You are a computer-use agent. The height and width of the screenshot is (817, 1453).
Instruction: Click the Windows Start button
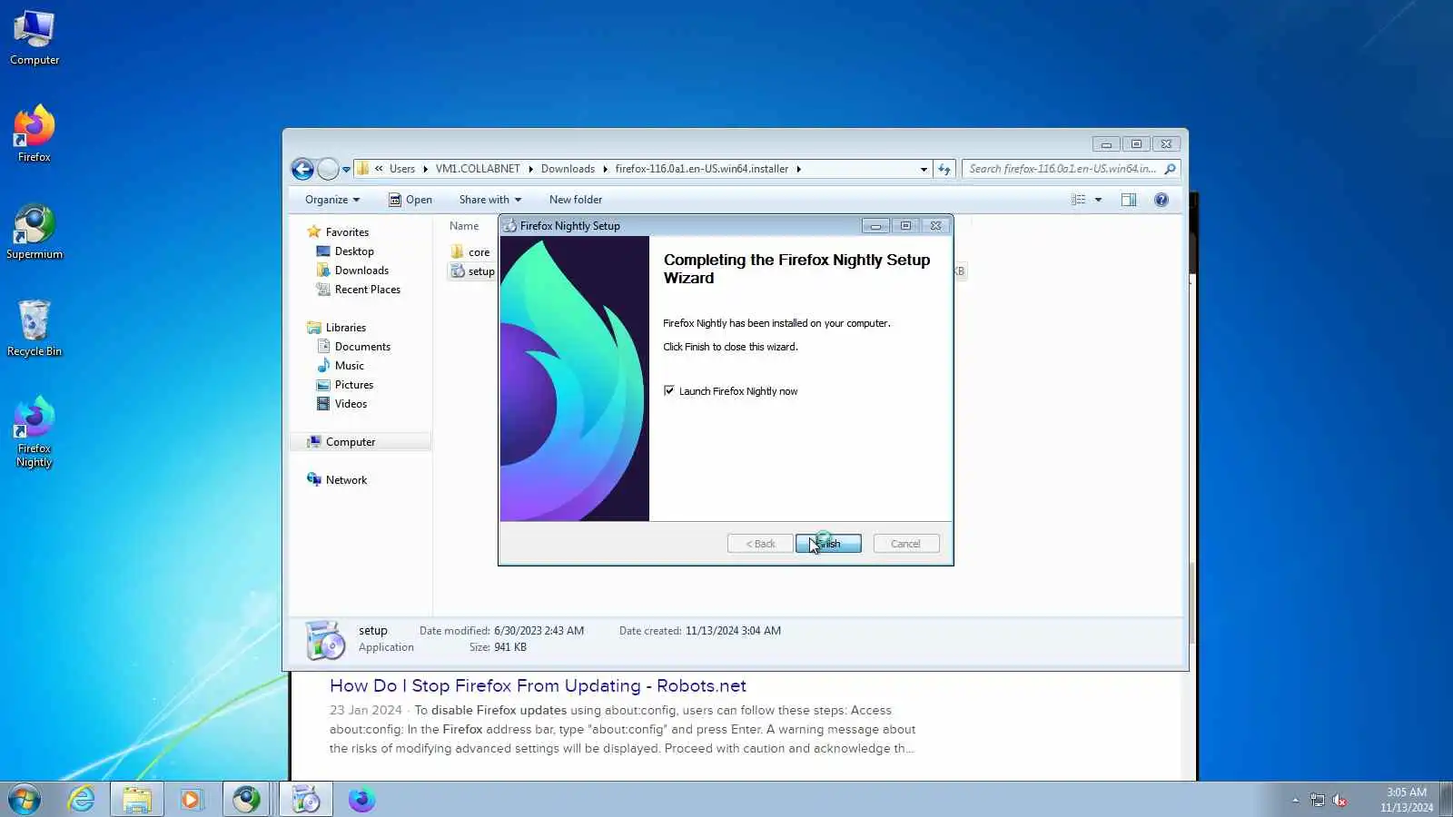click(x=25, y=800)
